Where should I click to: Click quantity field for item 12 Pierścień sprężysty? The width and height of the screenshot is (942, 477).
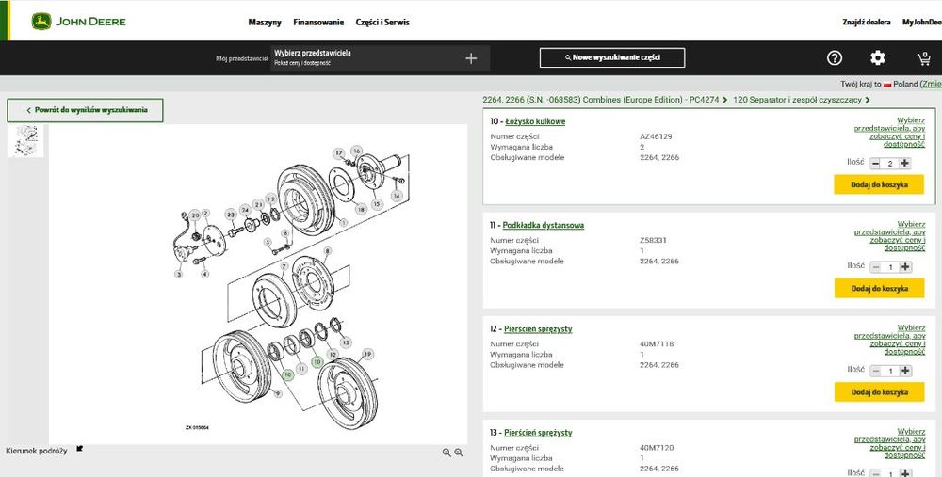(890, 371)
